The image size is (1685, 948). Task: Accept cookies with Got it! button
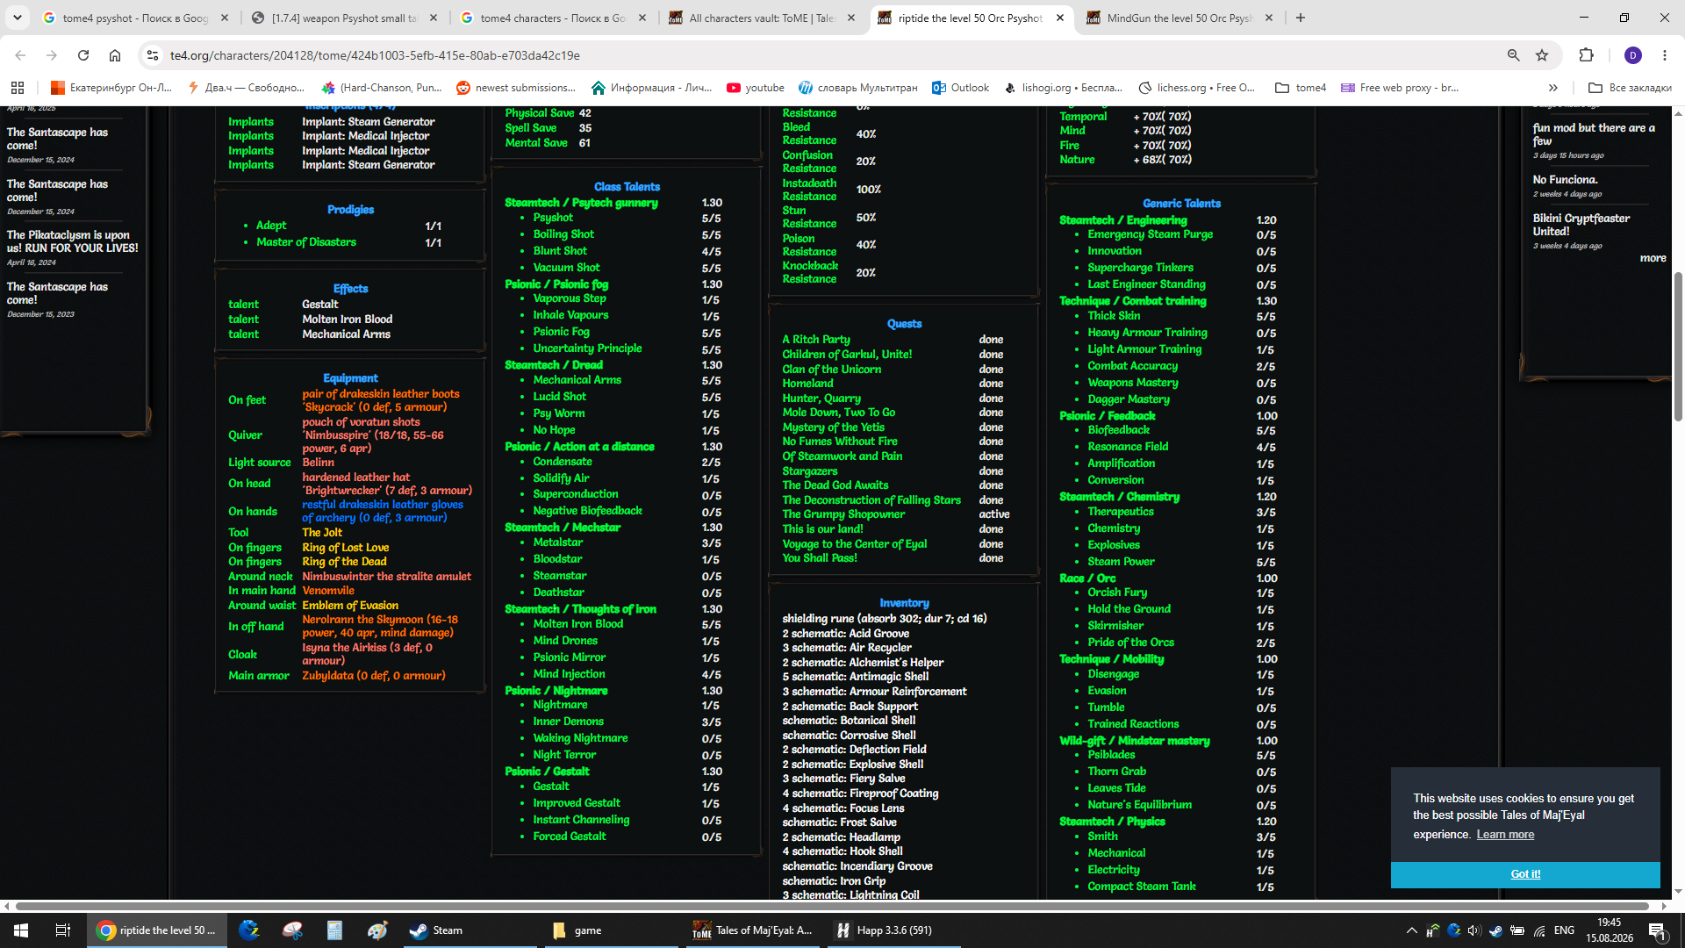[1525, 874]
